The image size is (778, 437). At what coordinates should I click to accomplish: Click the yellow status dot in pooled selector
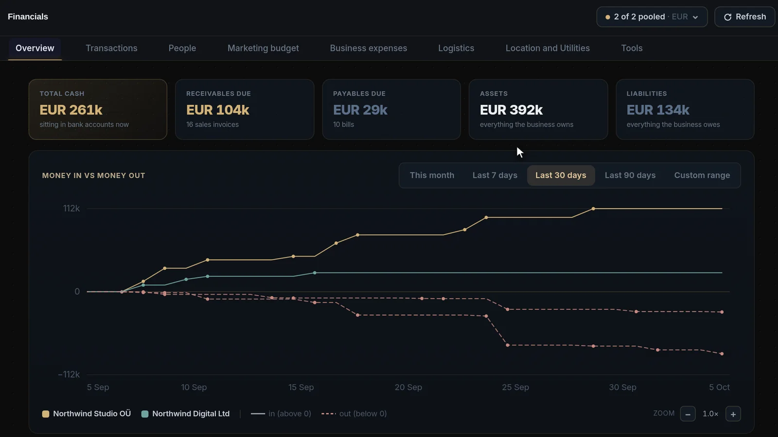point(608,17)
